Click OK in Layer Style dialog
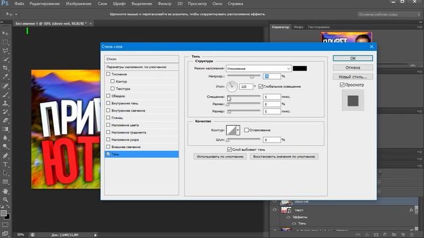This screenshot has width=424, height=238. coord(353,58)
